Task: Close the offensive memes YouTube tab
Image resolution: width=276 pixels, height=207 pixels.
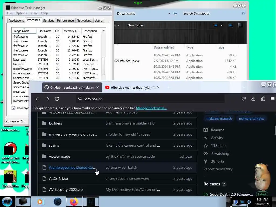Action: (158, 88)
